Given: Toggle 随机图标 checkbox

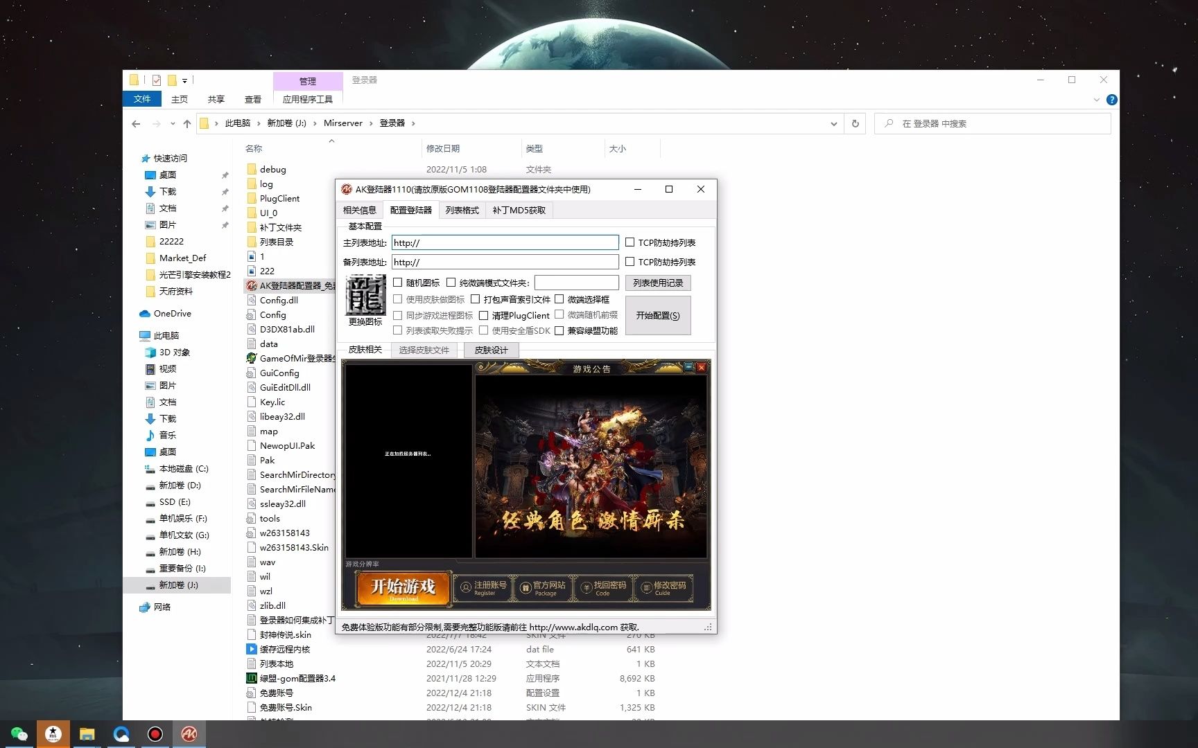Looking at the screenshot, I should pos(398,283).
